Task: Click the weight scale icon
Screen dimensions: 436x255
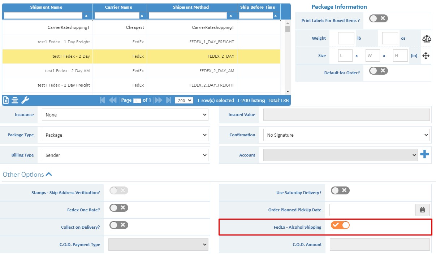Action: [x=426, y=39]
